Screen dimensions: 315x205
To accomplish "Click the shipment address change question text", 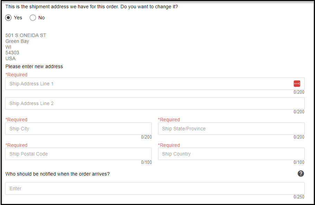I will click(92, 7).
